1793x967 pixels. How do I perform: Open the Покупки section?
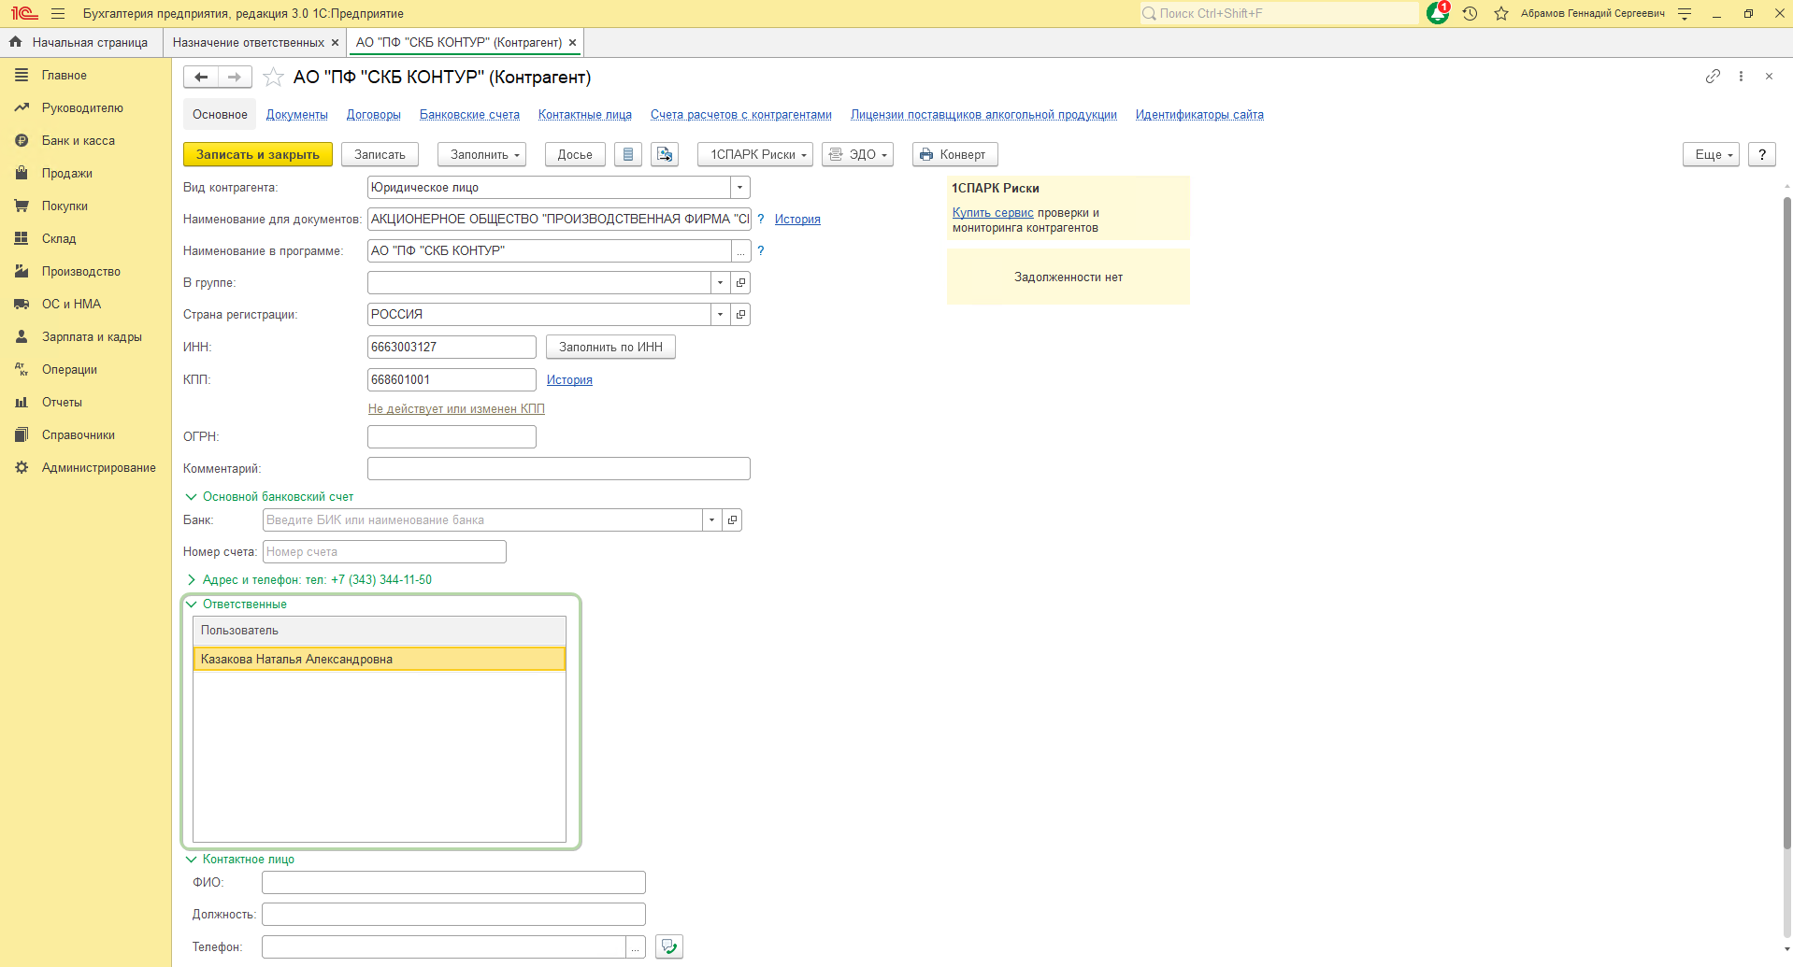(x=65, y=206)
